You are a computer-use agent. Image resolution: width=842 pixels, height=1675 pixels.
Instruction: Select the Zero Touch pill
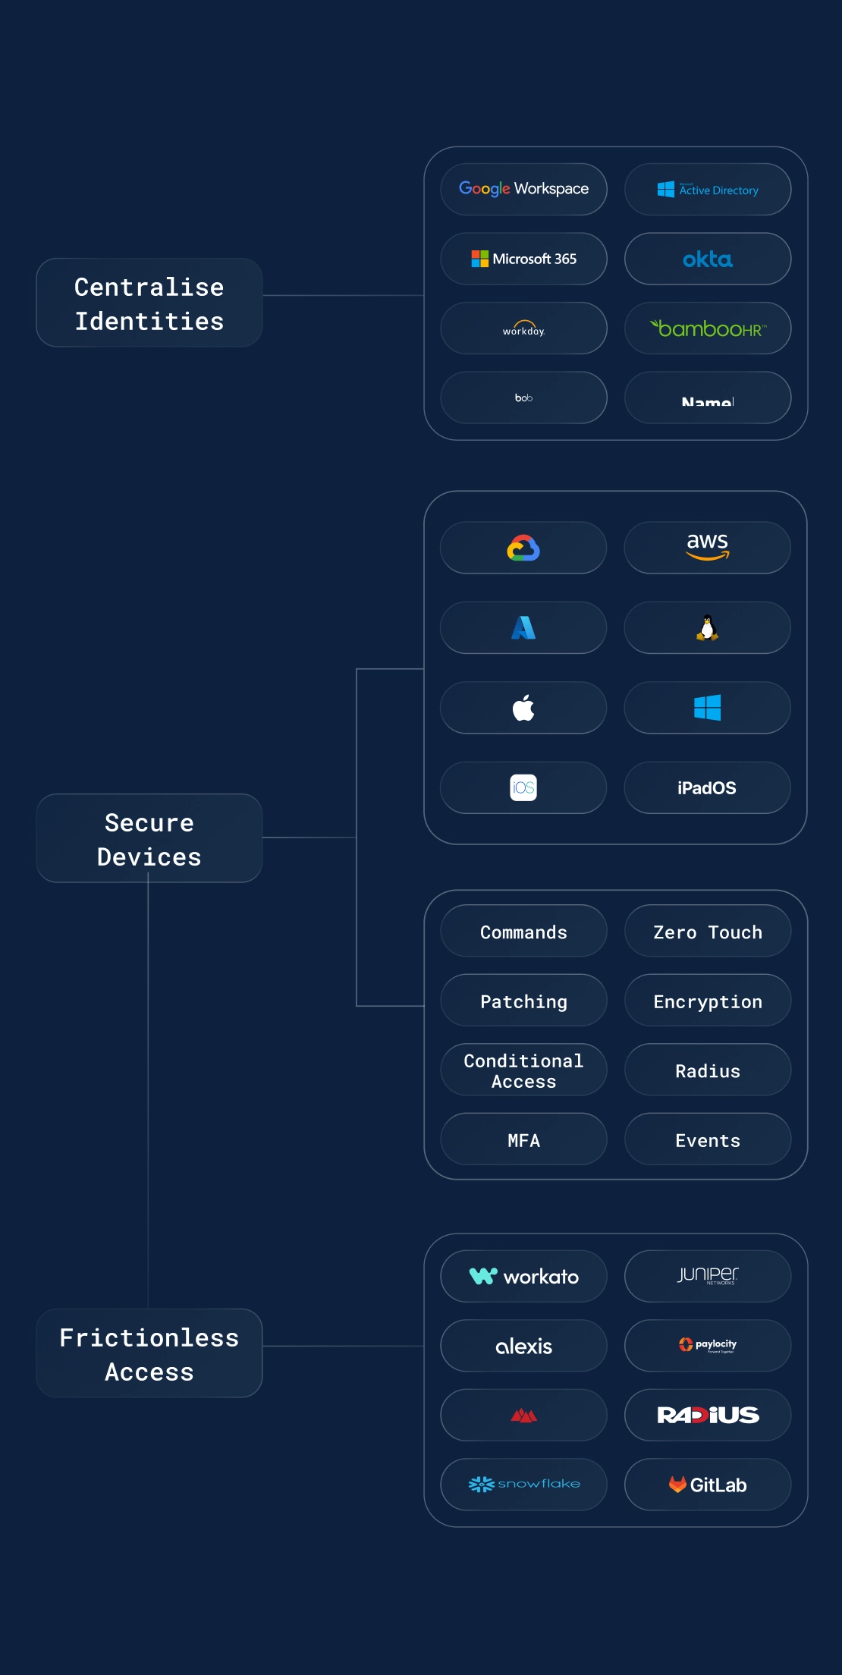708,931
